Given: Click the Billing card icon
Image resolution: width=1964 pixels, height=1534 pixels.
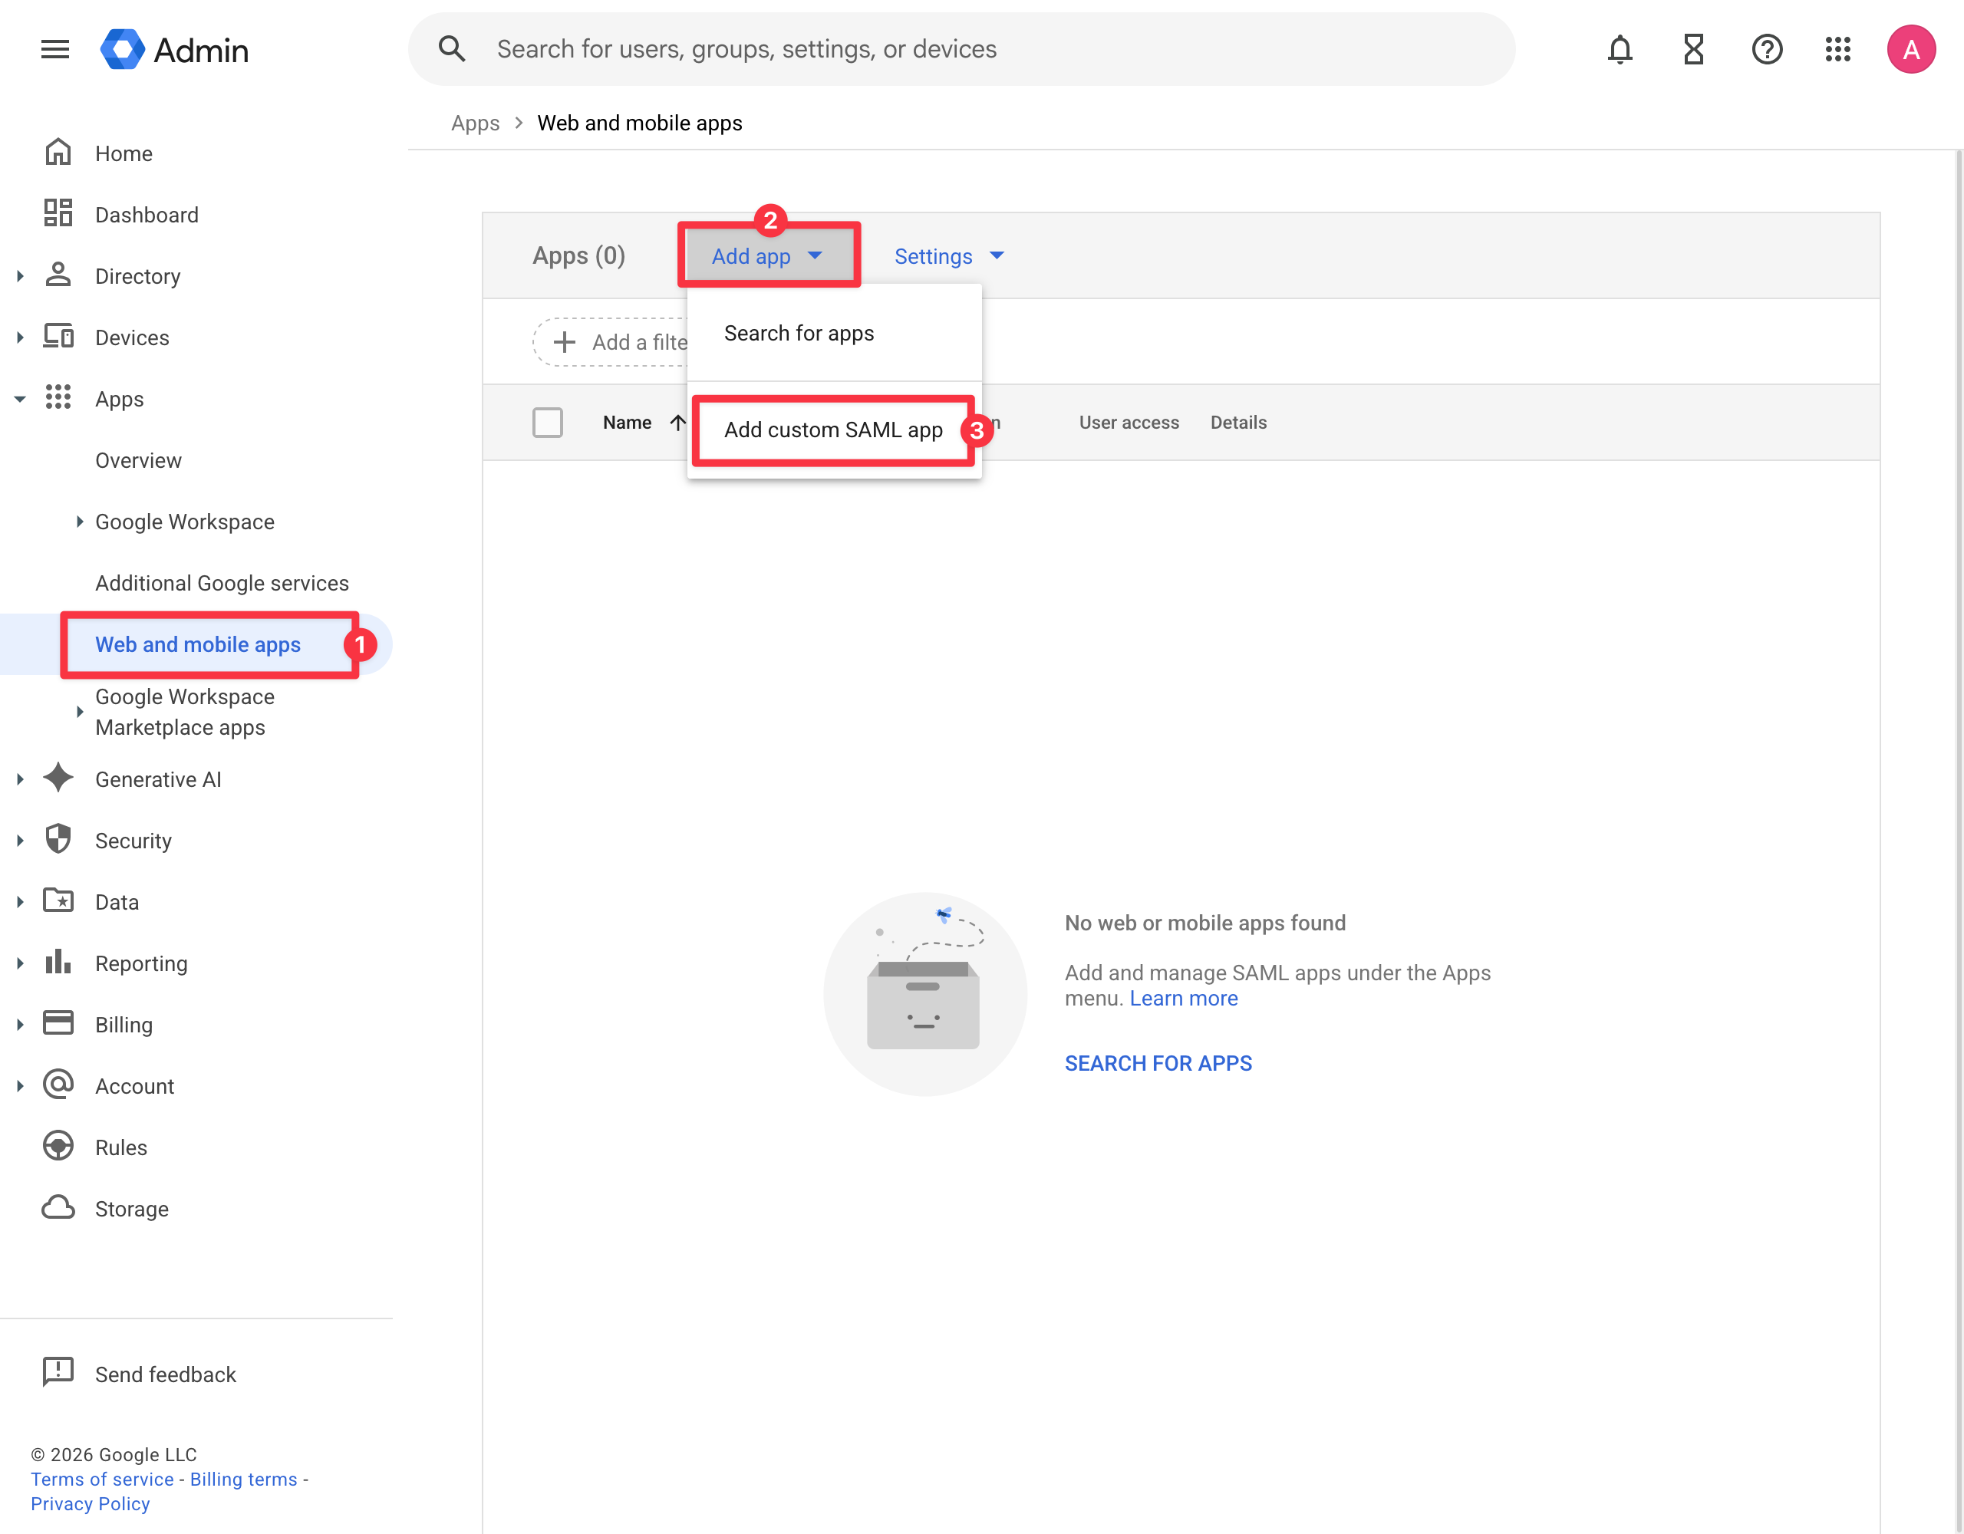Looking at the screenshot, I should [x=58, y=1023].
